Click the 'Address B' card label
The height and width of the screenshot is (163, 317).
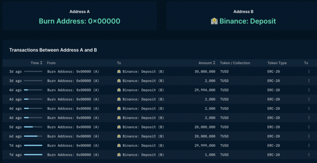coord(243,11)
